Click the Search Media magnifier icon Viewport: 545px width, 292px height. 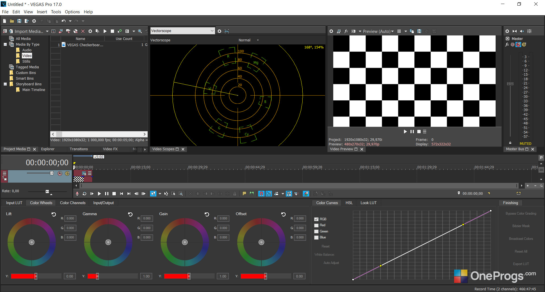[x=140, y=31]
